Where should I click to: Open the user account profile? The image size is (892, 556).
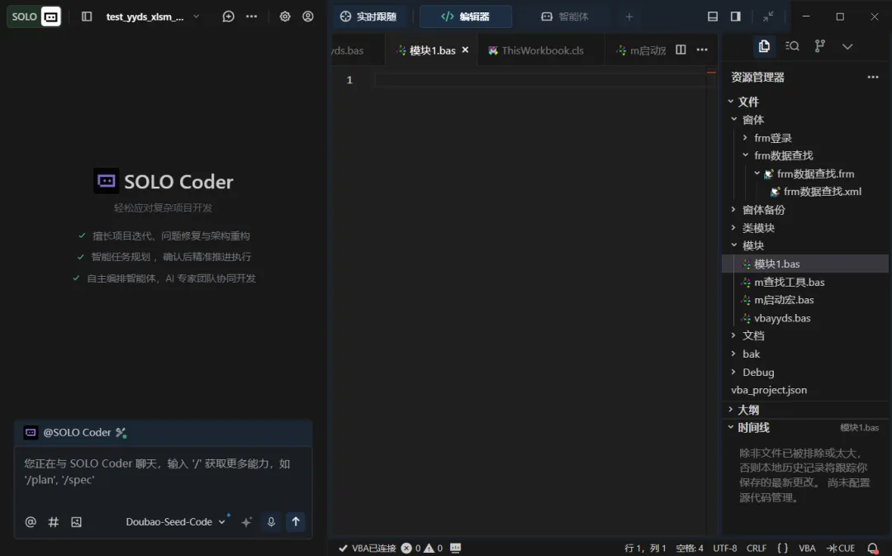tap(308, 17)
